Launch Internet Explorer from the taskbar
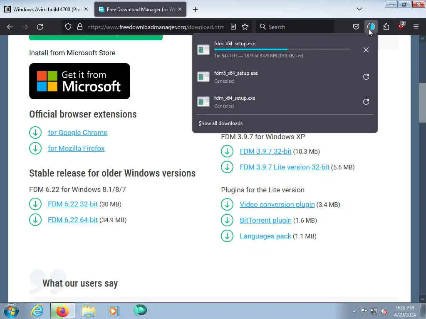 (37, 311)
